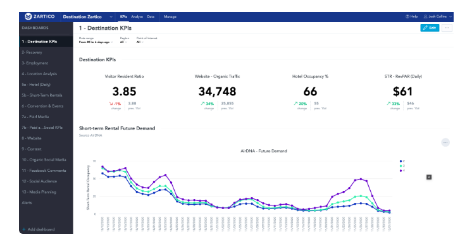Open 11 - Facebook Comments dashboard

pos(46,171)
